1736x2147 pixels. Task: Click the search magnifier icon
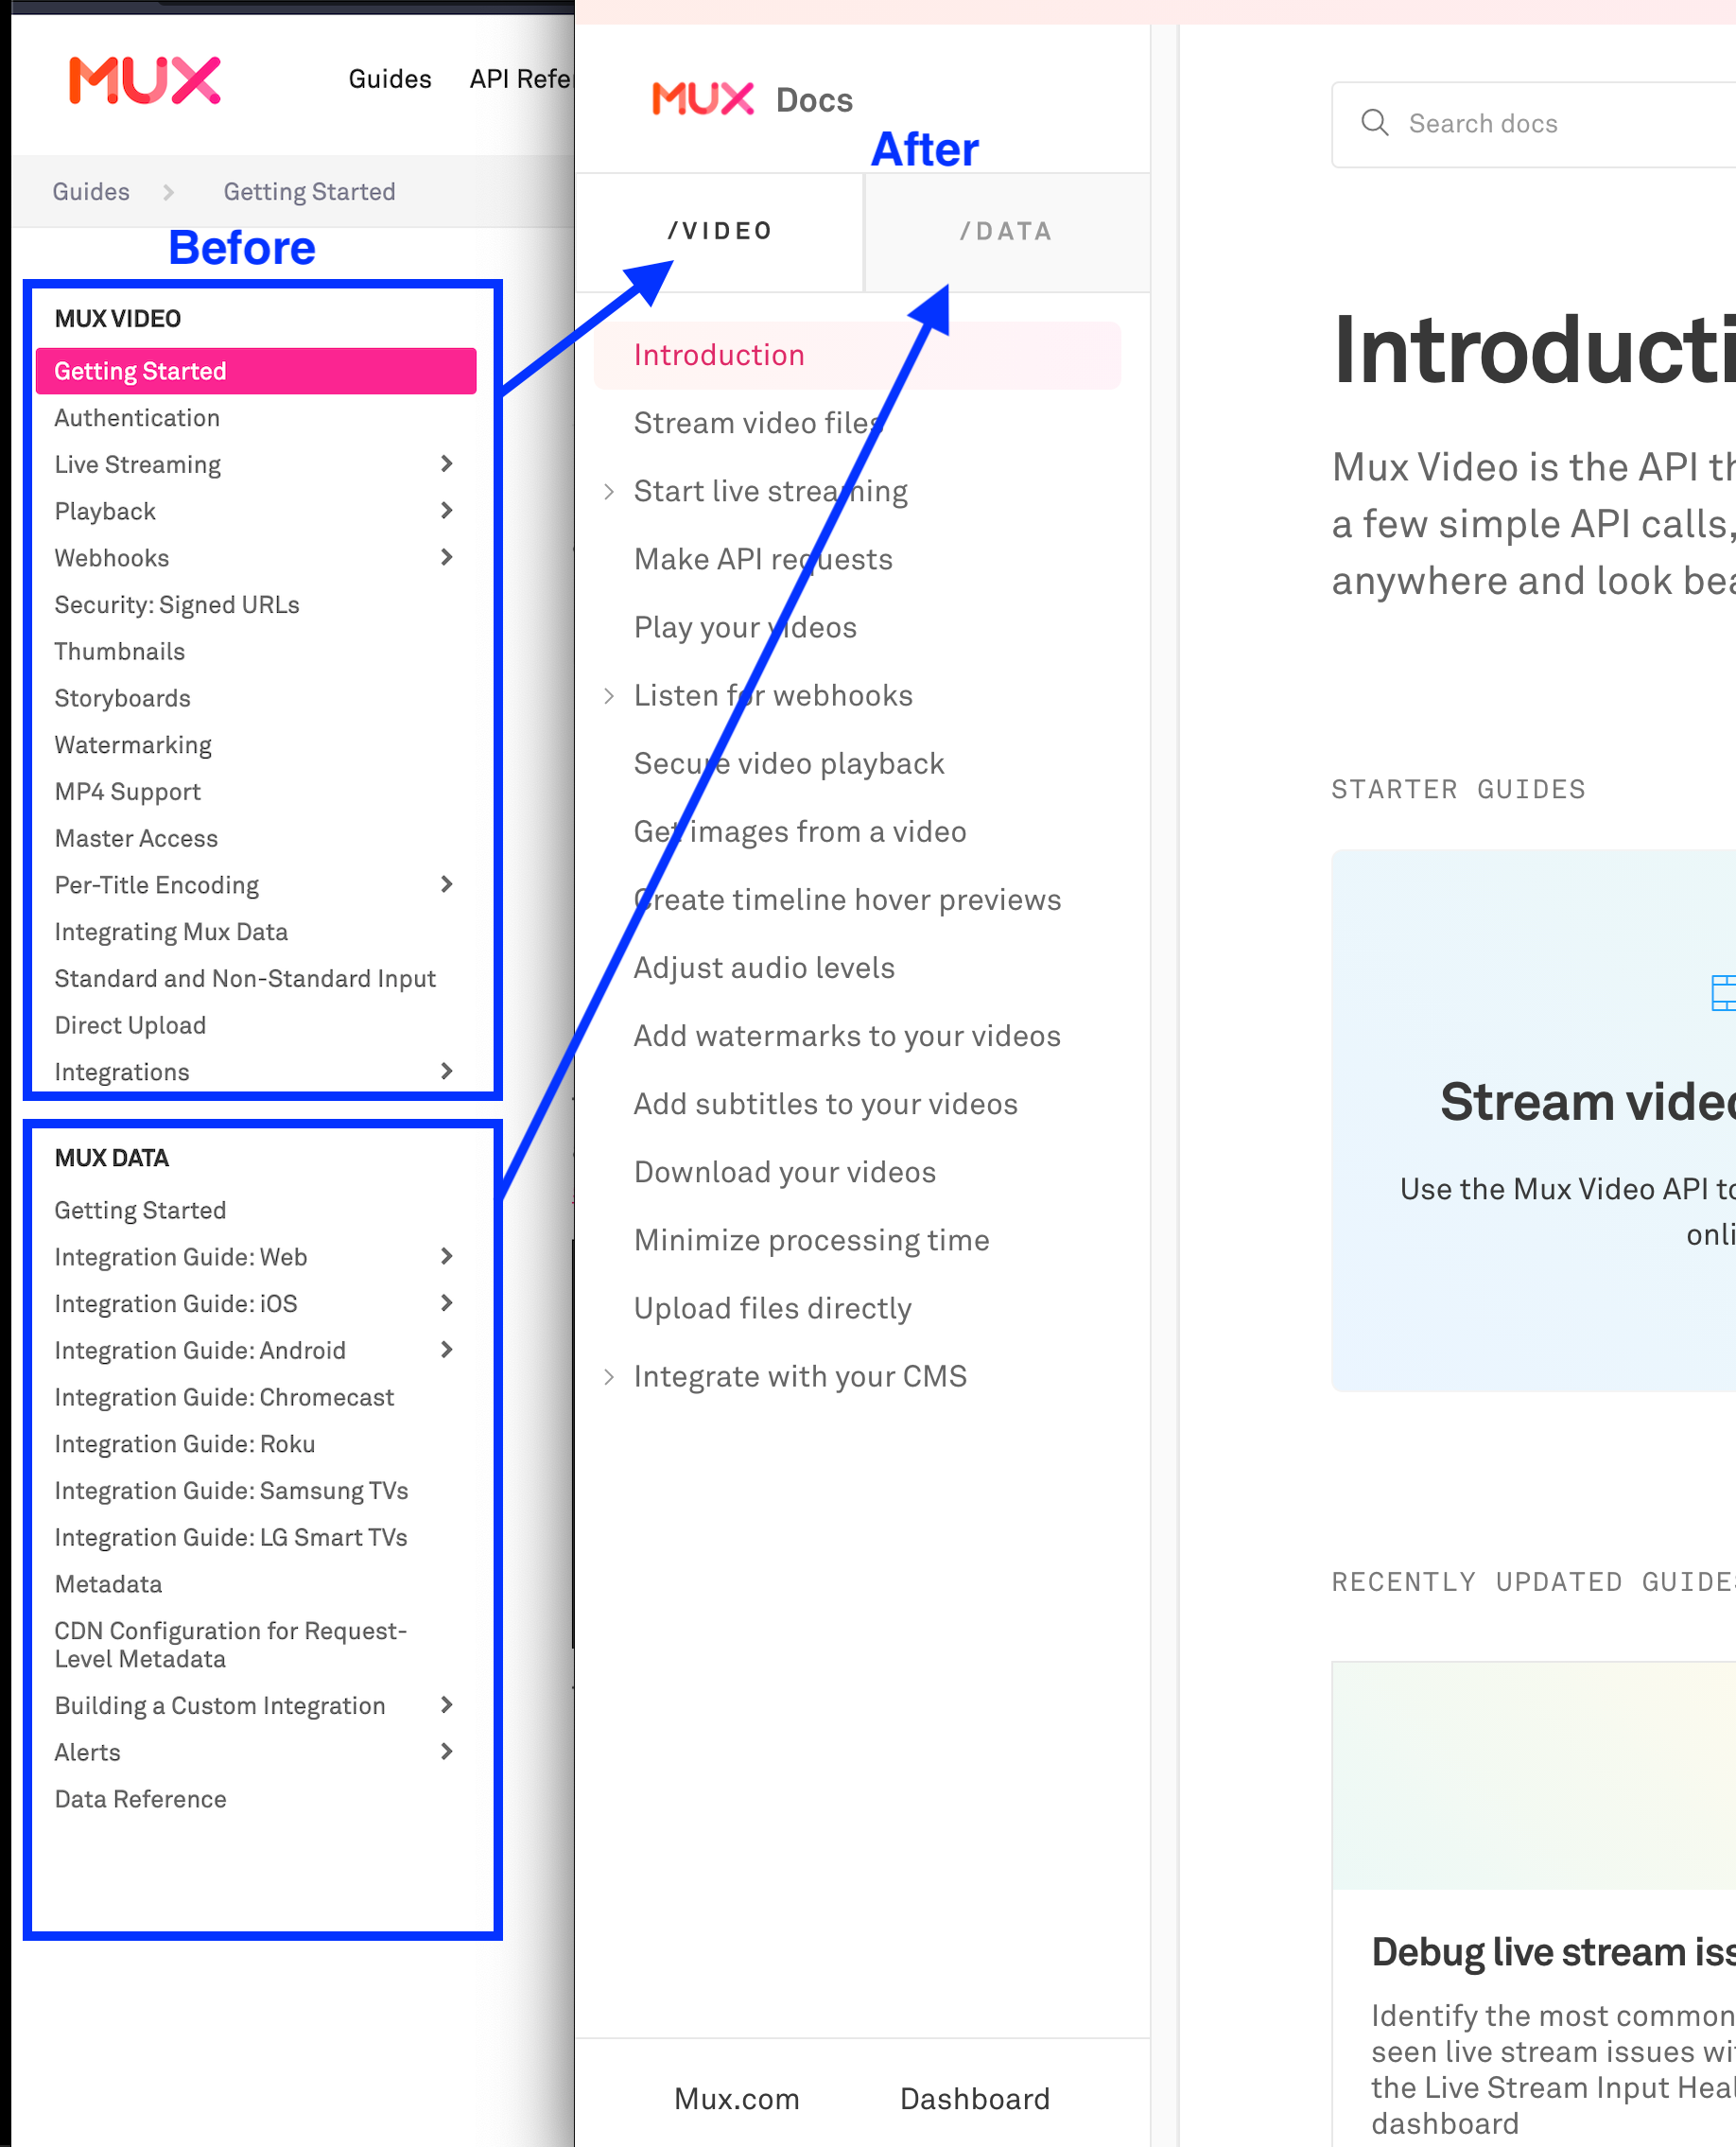pyautogui.click(x=1375, y=123)
